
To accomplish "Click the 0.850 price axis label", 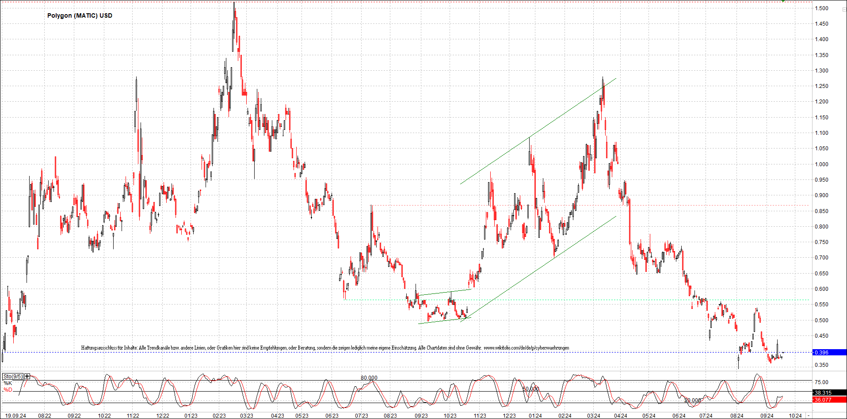I will pyautogui.click(x=822, y=211).
